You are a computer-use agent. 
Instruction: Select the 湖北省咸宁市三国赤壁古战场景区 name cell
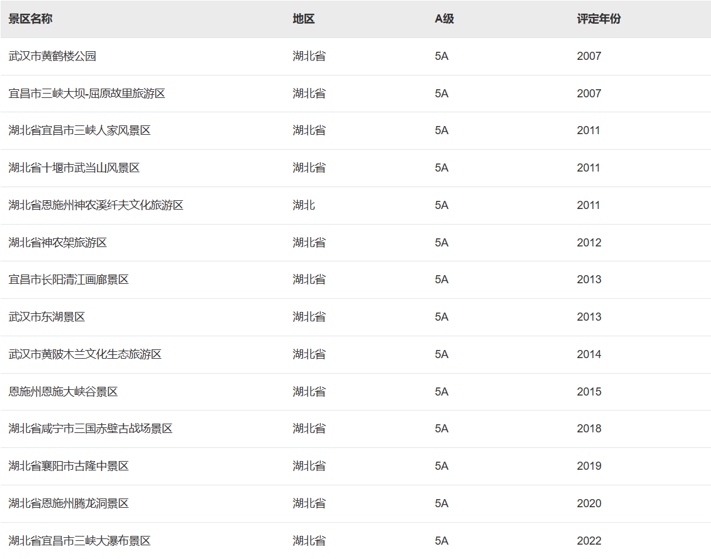(90, 429)
